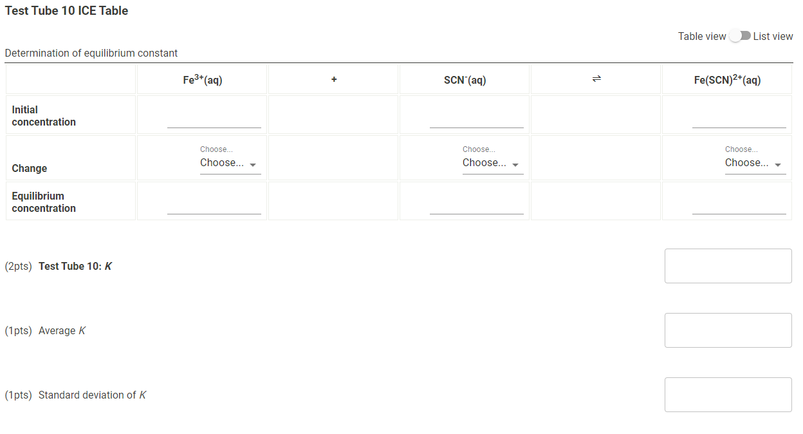Screen dimensions: 803x434
Task: Click the Average K answer box
Action: [728, 330]
